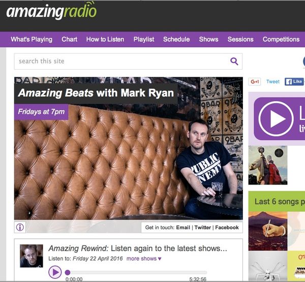Open What's Playing menu item

32,39
